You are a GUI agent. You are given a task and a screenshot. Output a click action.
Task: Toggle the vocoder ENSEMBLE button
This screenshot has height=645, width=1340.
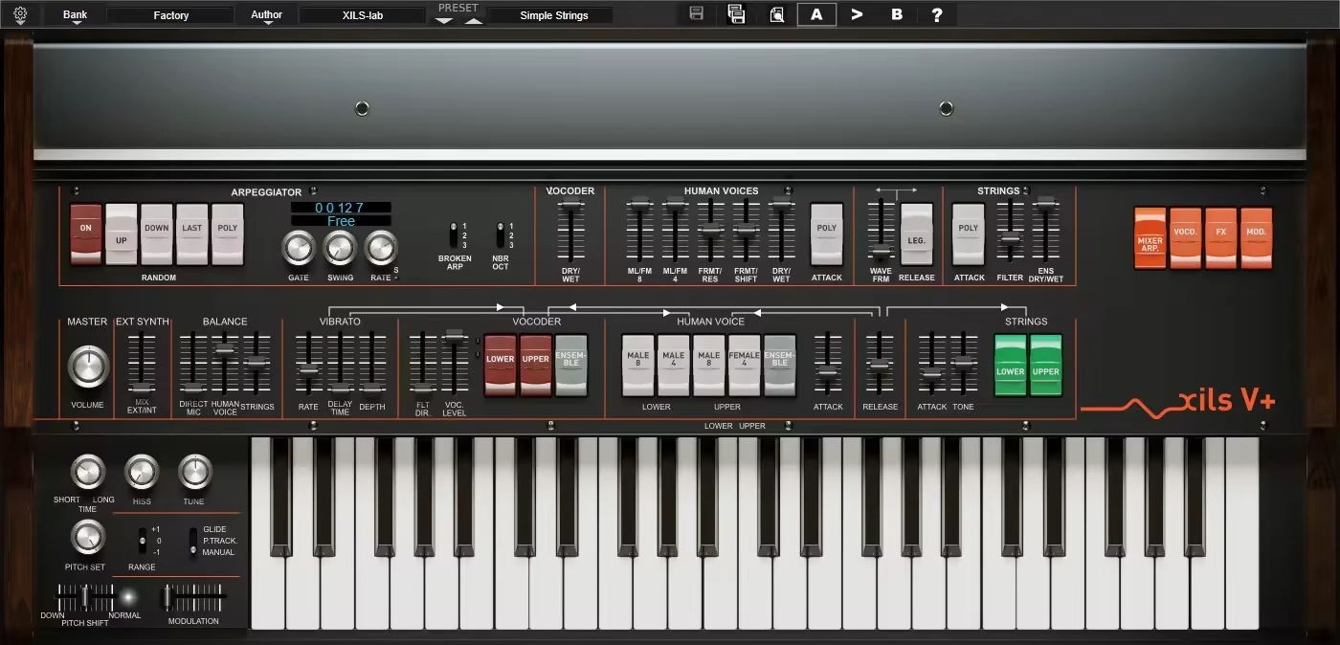571,365
